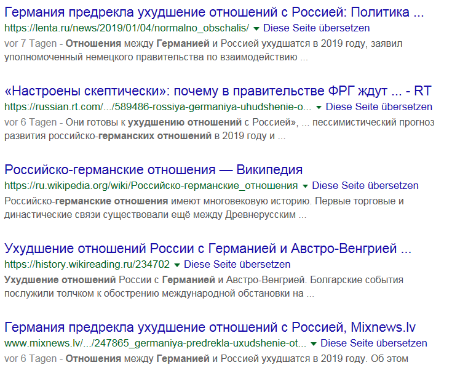The width and height of the screenshot is (460, 365).
Task: Click 'Diese Seite übersetzen' for the wikireading.ru result
Action: point(237,265)
